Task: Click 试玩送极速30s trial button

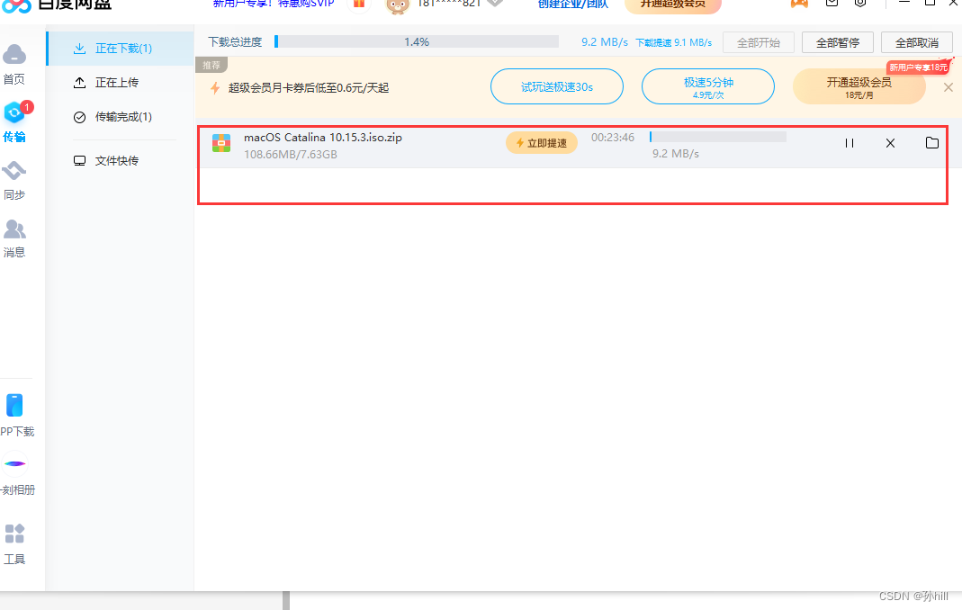Action: tap(557, 86)
